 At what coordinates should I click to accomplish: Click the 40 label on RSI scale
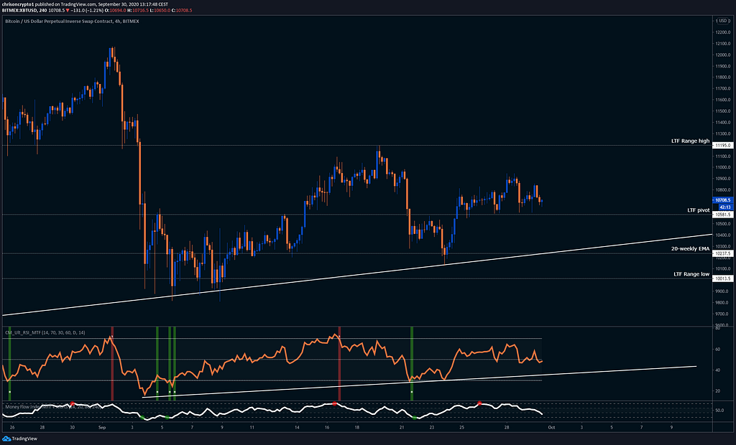[x=718, y=370]
